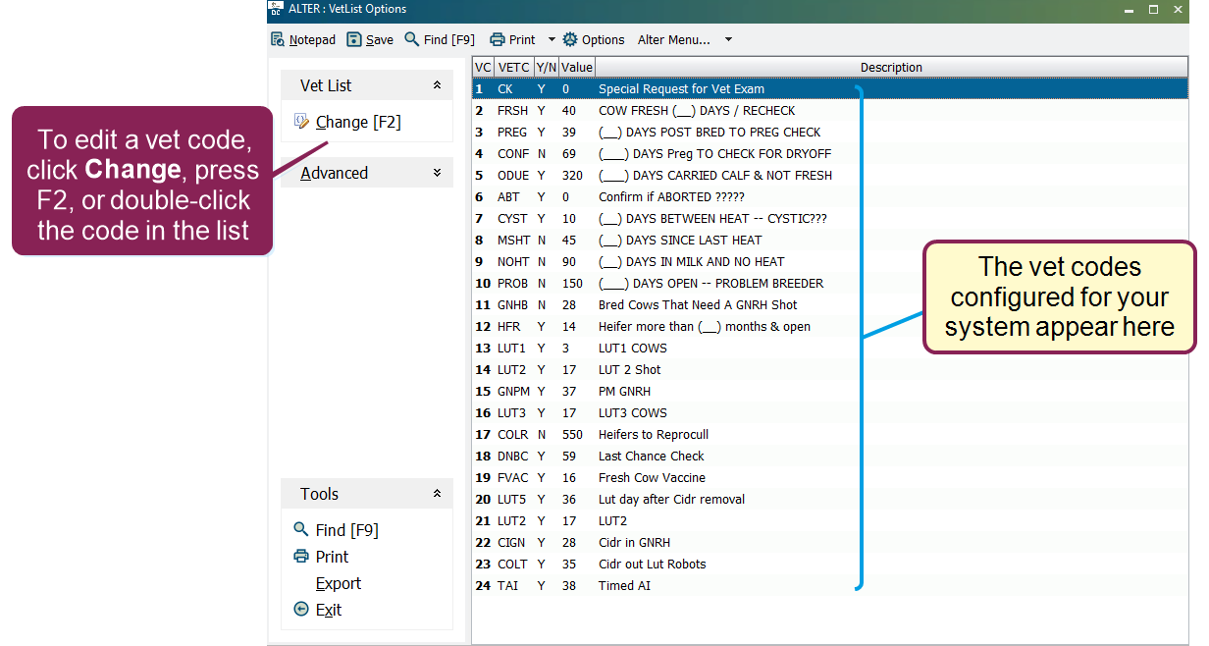The image size is (1209, 646).
Task: Select the FRSH vet code row
Action: pos(829,111)
